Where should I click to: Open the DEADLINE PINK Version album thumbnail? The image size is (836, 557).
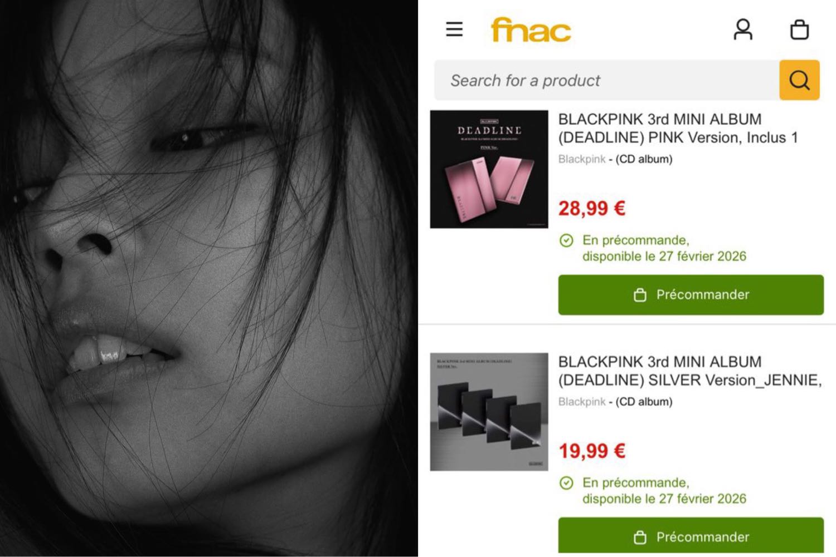(489, 169)
